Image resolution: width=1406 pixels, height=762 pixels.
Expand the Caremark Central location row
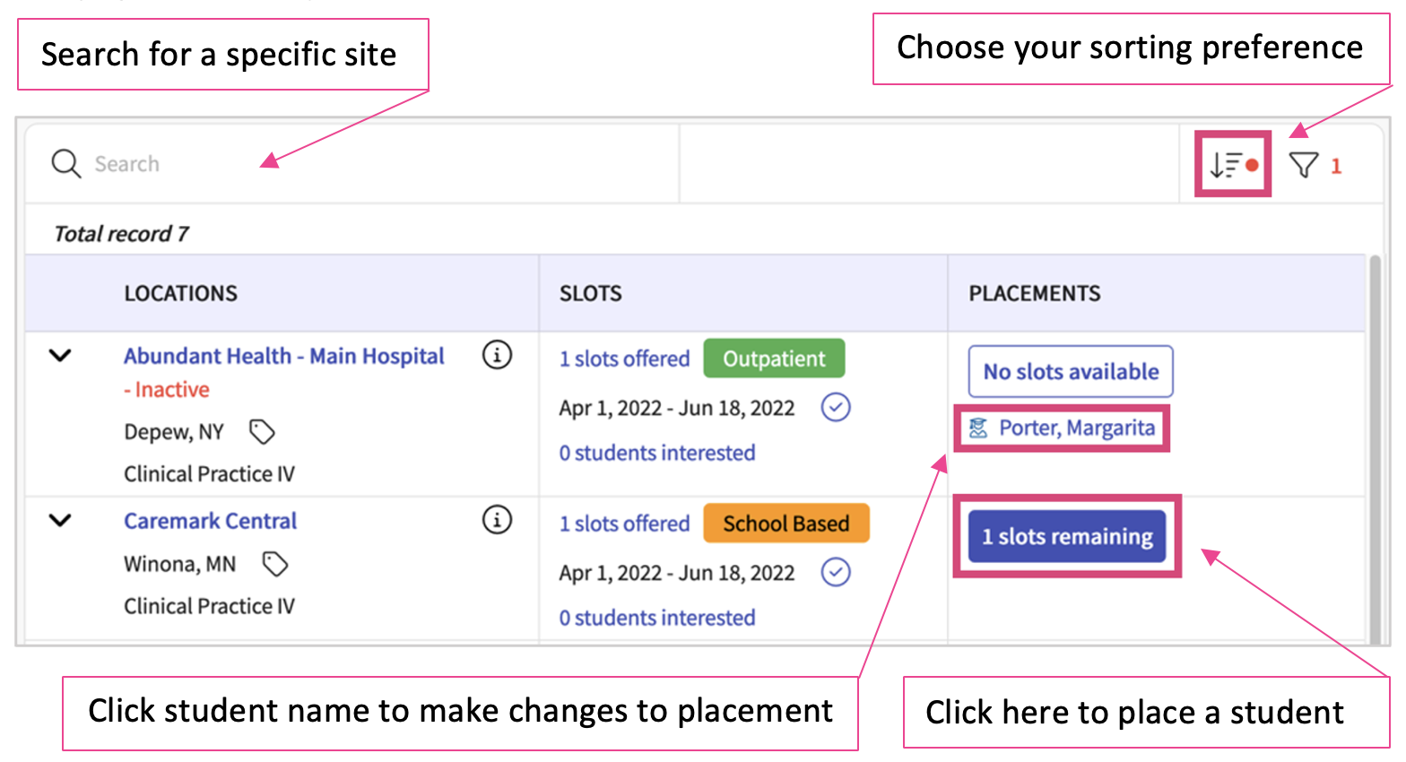click(60, 521)
